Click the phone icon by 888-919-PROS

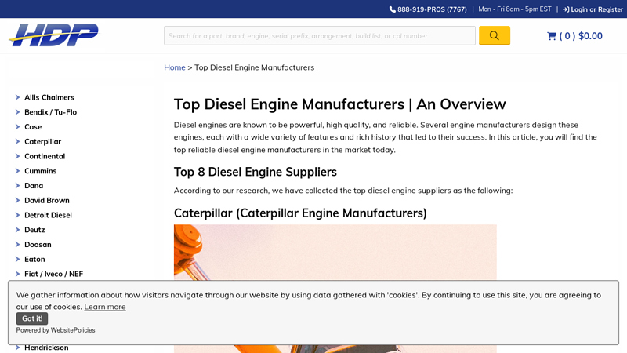tap(393, 9)
